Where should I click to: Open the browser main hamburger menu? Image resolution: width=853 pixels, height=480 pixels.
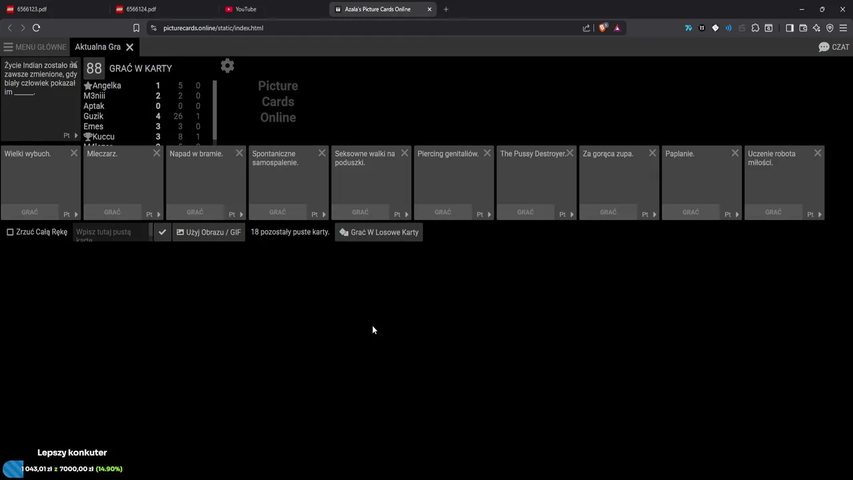coord(843,28)
